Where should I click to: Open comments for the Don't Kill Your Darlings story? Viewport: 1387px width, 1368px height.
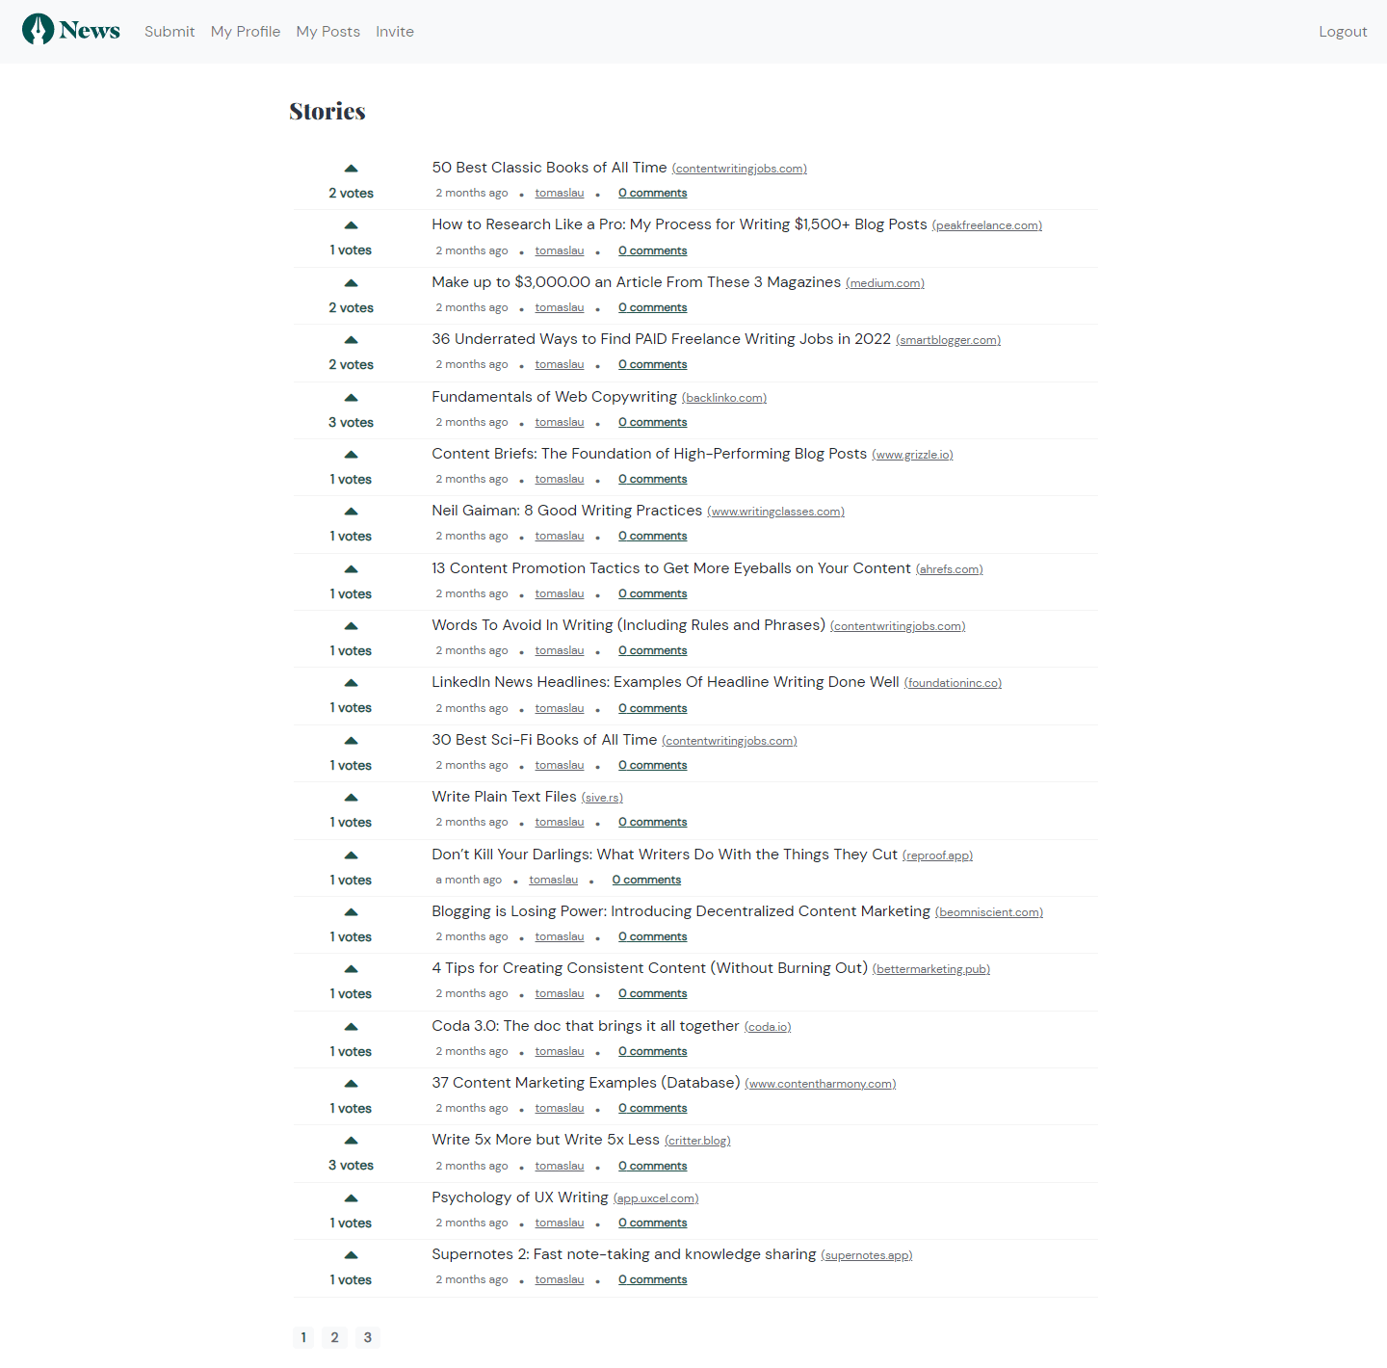click(x=646, y=879)
